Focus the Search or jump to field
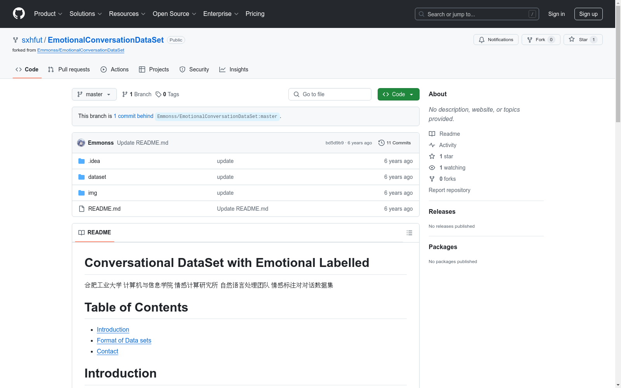Viewport: 621px width, 388px height. click(477, 14)
